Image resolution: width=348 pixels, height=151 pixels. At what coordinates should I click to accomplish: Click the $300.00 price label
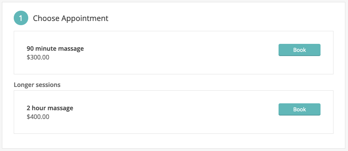tap(38, 58)
